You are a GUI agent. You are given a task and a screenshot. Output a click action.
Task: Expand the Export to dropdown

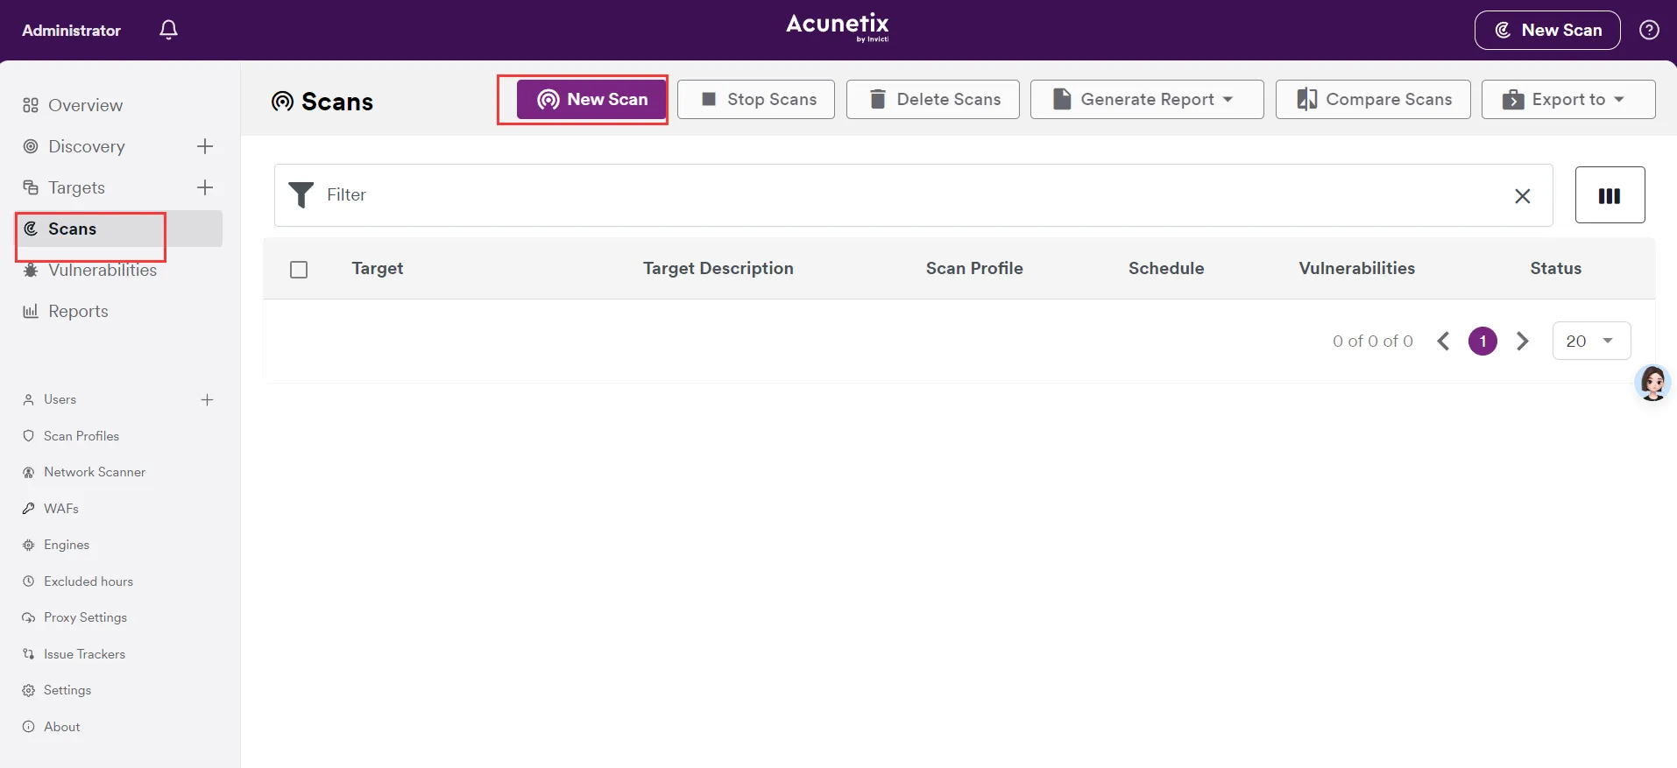click(1568, 99)
